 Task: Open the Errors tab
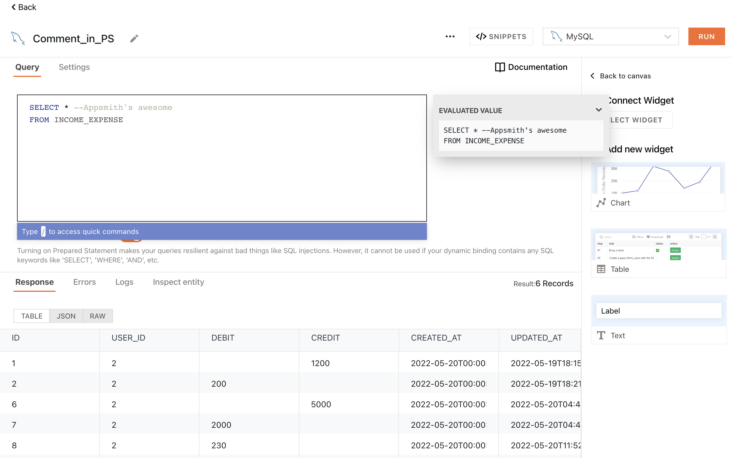[85, 282]
